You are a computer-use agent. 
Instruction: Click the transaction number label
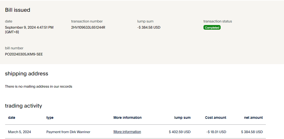[x=87, y=21]
